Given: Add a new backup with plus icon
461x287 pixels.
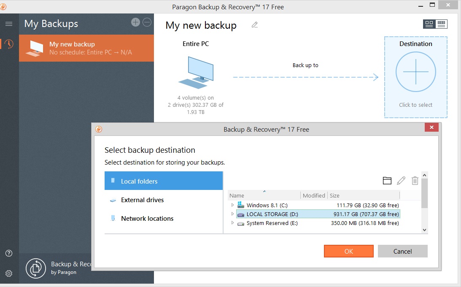Looking at the screenshot, I should (x=135, y=22).
